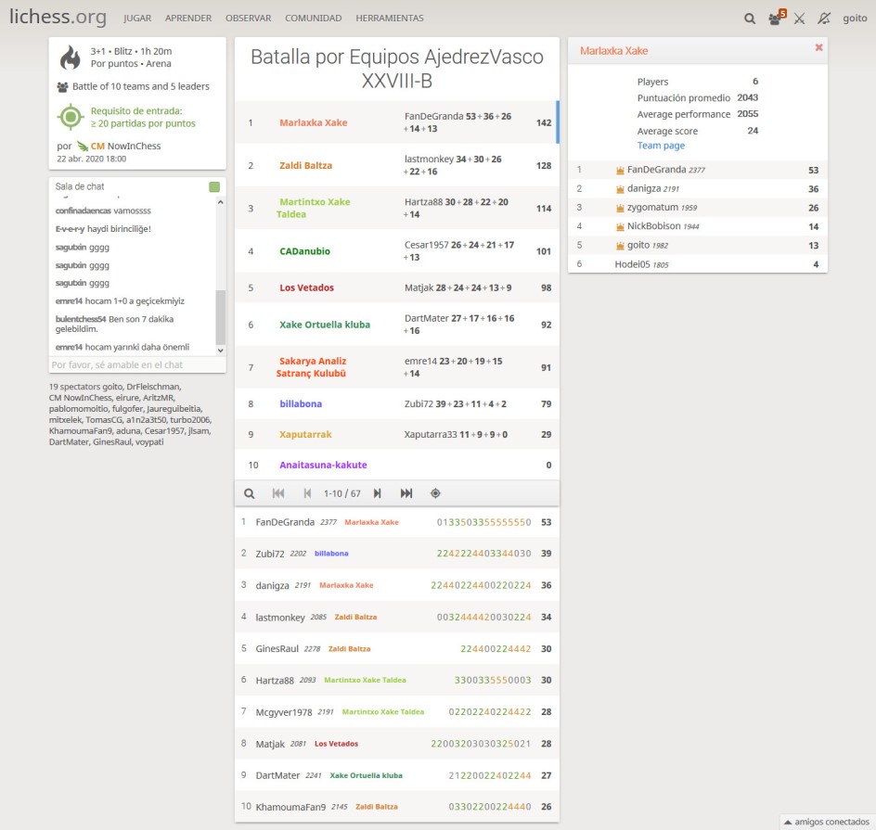Screen dimensions: 876x830
Task: Open friends notifications icon with badge
Action: 776,18
